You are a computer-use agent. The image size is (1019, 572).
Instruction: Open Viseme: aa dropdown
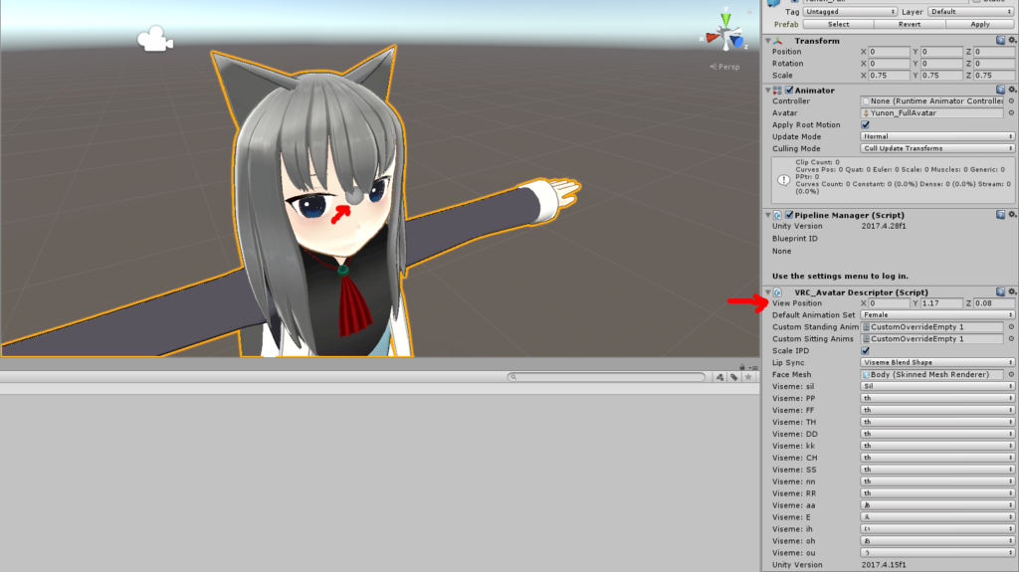coord(937,505)
